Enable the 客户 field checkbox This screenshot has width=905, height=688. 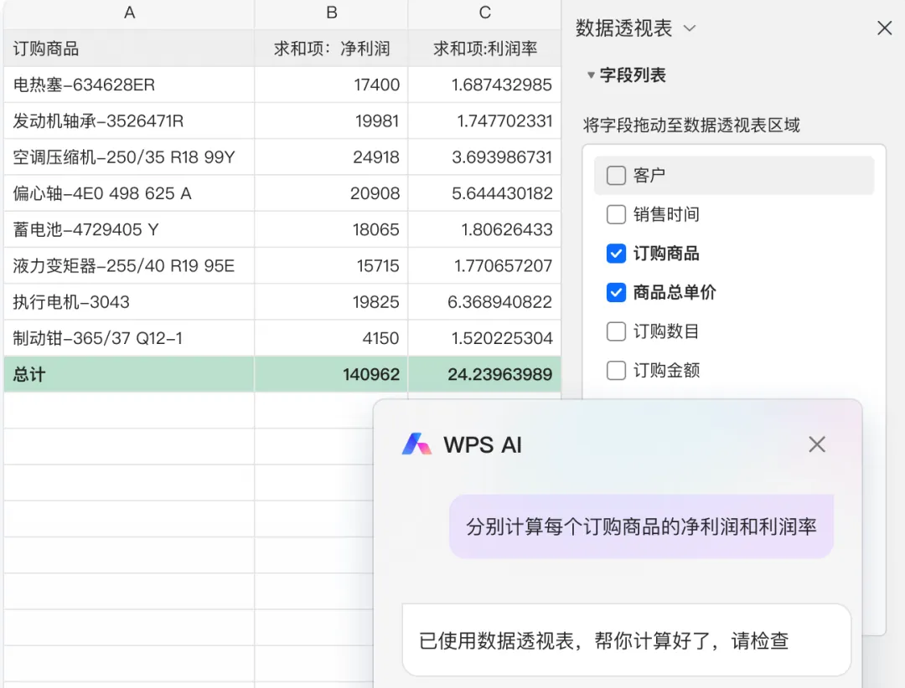pos(616,175)
